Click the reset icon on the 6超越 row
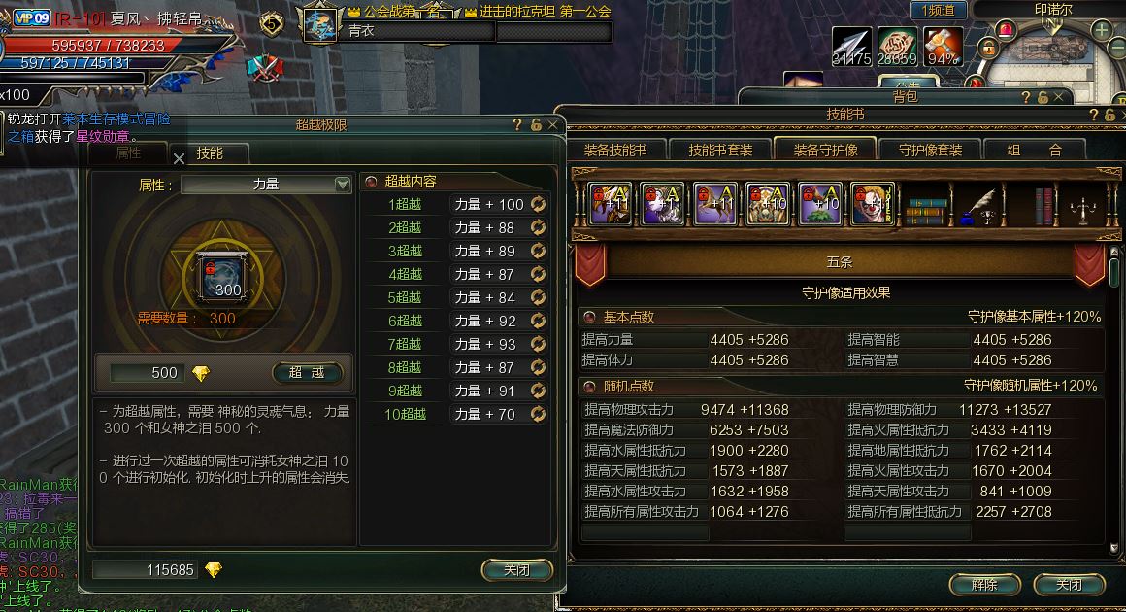 point(538,322)
